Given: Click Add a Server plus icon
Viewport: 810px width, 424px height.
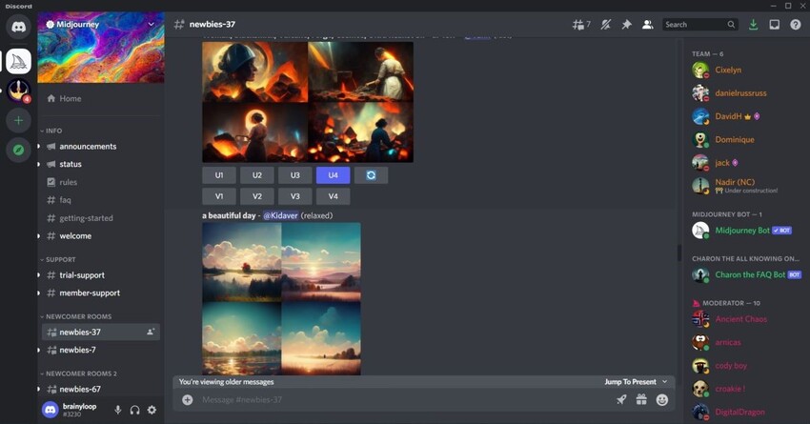Looking at the screenshot, I should [x=18, y=120].
